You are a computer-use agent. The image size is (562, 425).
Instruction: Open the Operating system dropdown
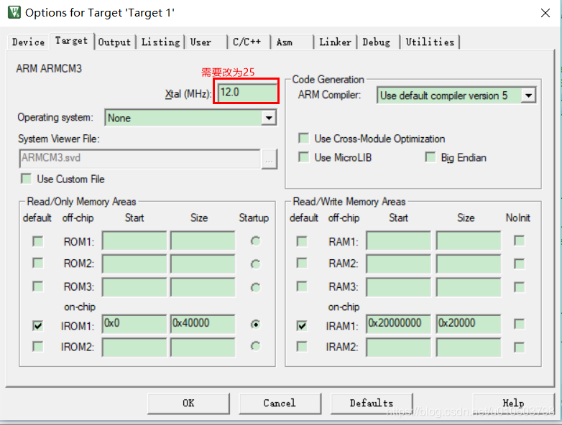[190, 118]
